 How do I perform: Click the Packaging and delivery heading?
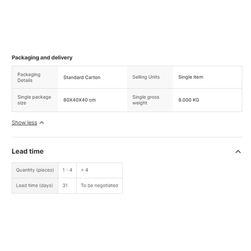pyautogui.click(x=42, y=58)
